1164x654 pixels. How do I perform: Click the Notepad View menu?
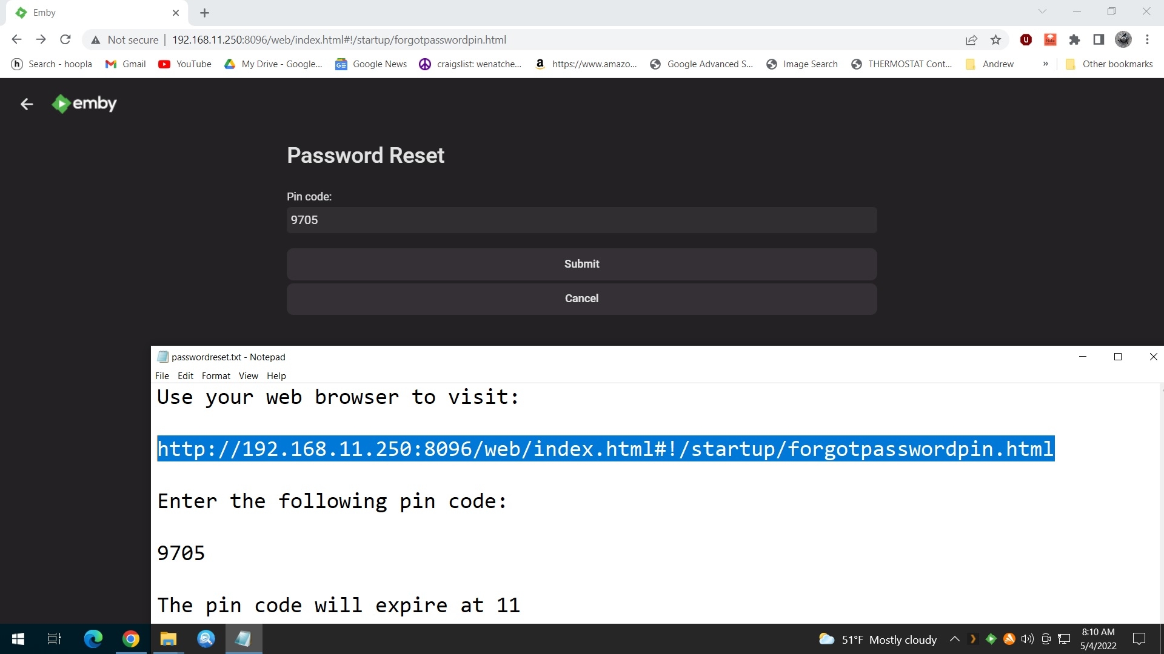248,375
